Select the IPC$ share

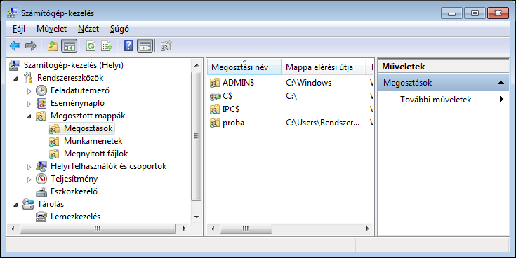pyautogui.click(x=231, y=109)
